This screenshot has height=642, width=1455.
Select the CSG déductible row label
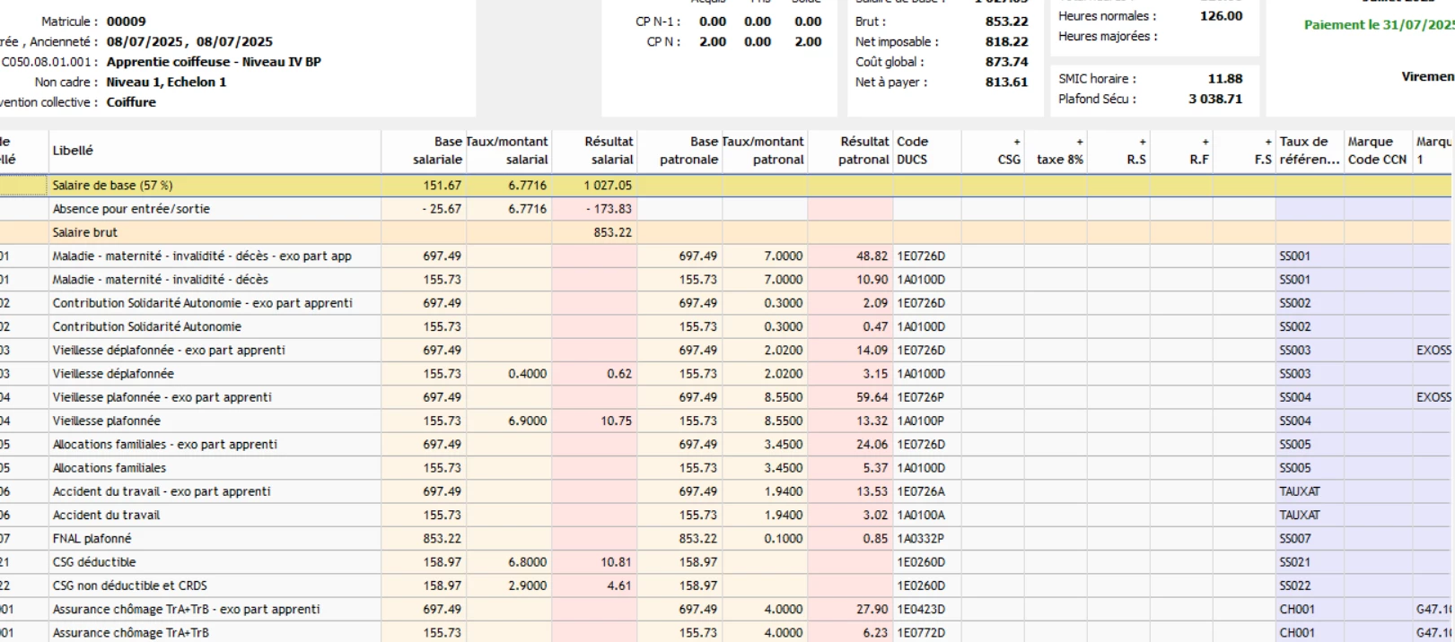[x=94, y=562]
